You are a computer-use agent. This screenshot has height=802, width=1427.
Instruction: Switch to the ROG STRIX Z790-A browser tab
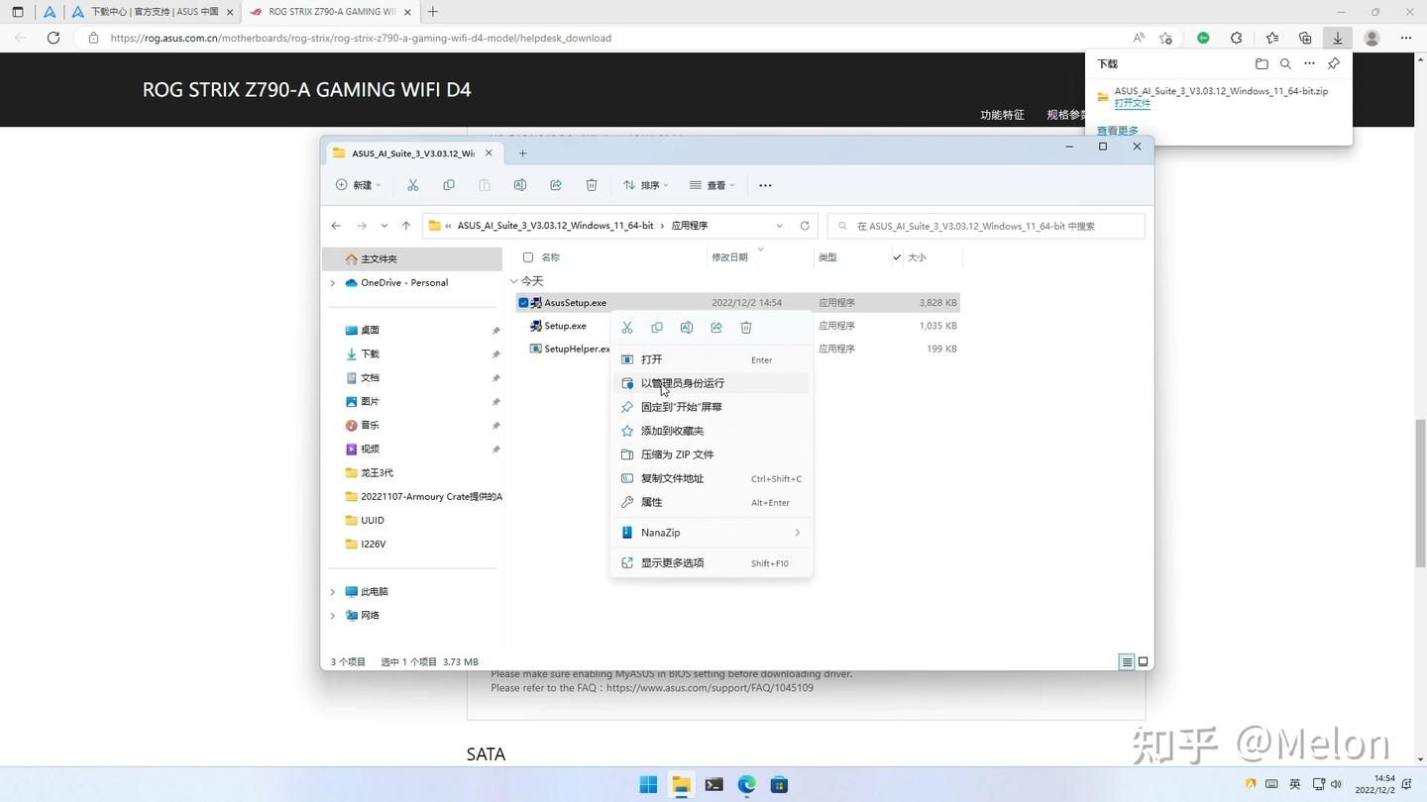(327, 11)
